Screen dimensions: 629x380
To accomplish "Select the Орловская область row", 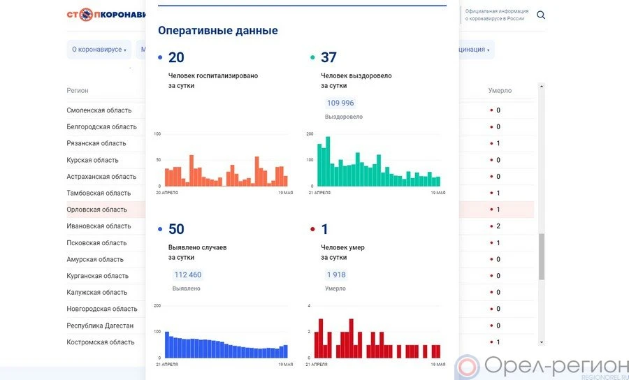I will click(x=97, y=210).
